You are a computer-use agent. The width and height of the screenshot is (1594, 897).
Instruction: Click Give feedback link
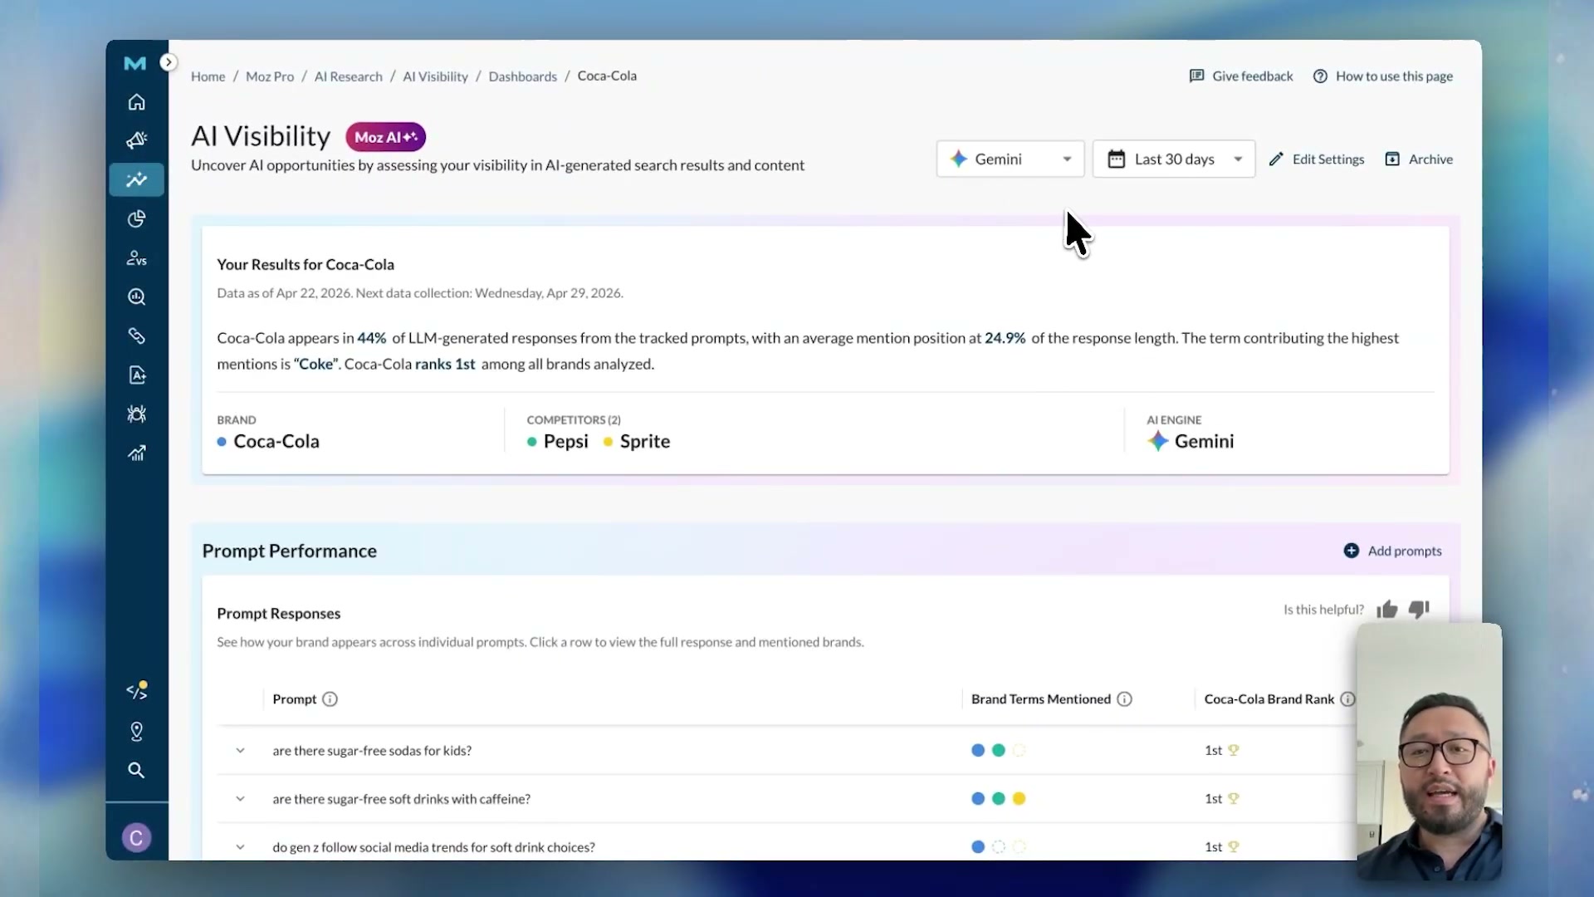point(1241,76)
